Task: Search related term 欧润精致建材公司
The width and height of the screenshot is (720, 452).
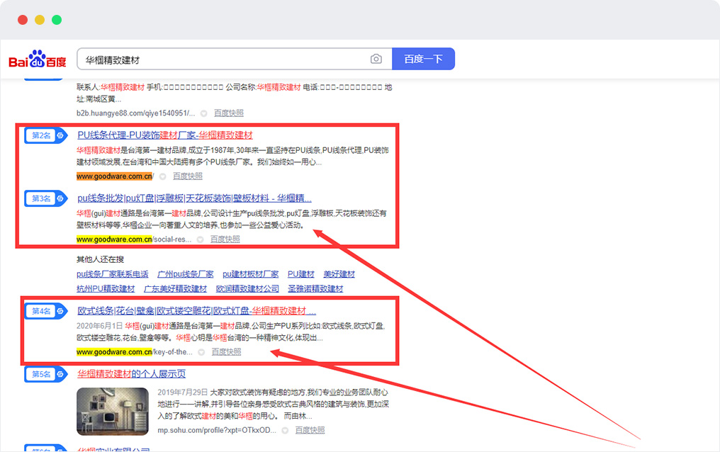Action: (x=247, y=288)
